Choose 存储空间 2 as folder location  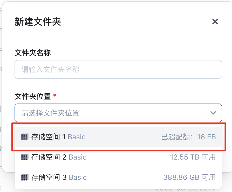49,157
